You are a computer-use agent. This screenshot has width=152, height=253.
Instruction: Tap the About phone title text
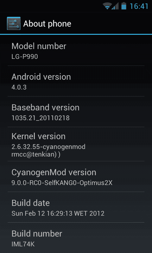(x=47, y=24)
